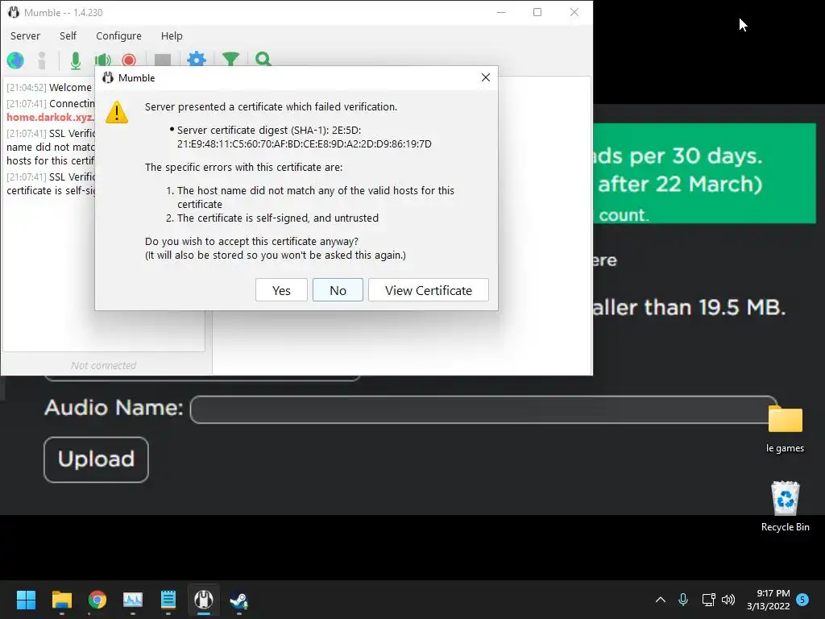Open the notification badge showing 5
This screenshot has height=619, width=825.
click(802, 600)
